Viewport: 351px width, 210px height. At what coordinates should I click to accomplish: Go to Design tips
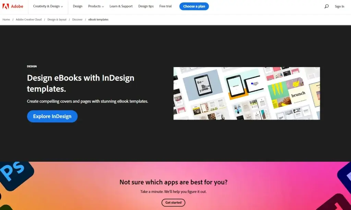[x=146, y=6]
